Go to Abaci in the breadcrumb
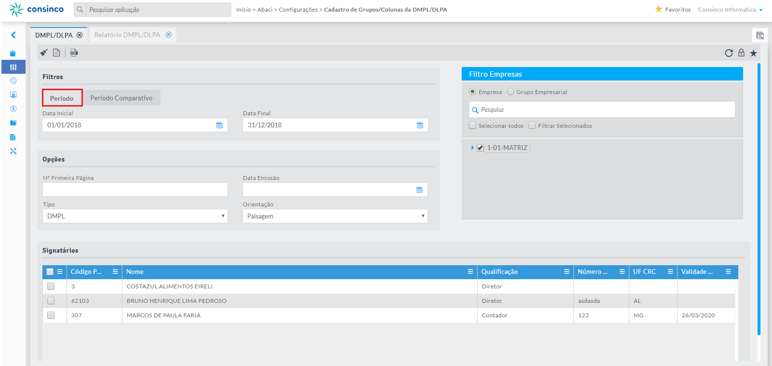The image size is (772, 366). tap(265, 10)
